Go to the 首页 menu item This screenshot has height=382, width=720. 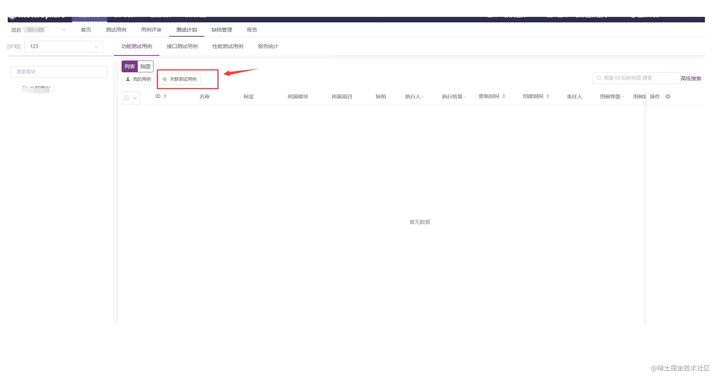(86, 30)
